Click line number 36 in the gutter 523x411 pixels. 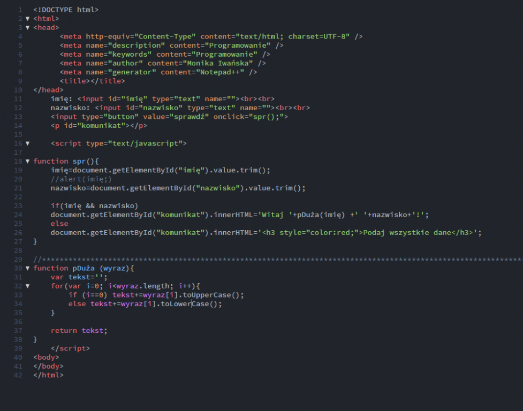(18, 322)
